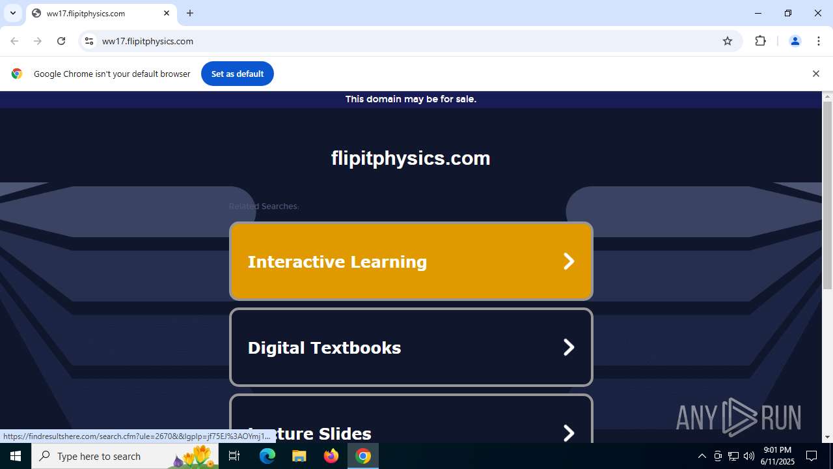
Task: Click the security tray icon next to network
Action: (x=718, y=456)
